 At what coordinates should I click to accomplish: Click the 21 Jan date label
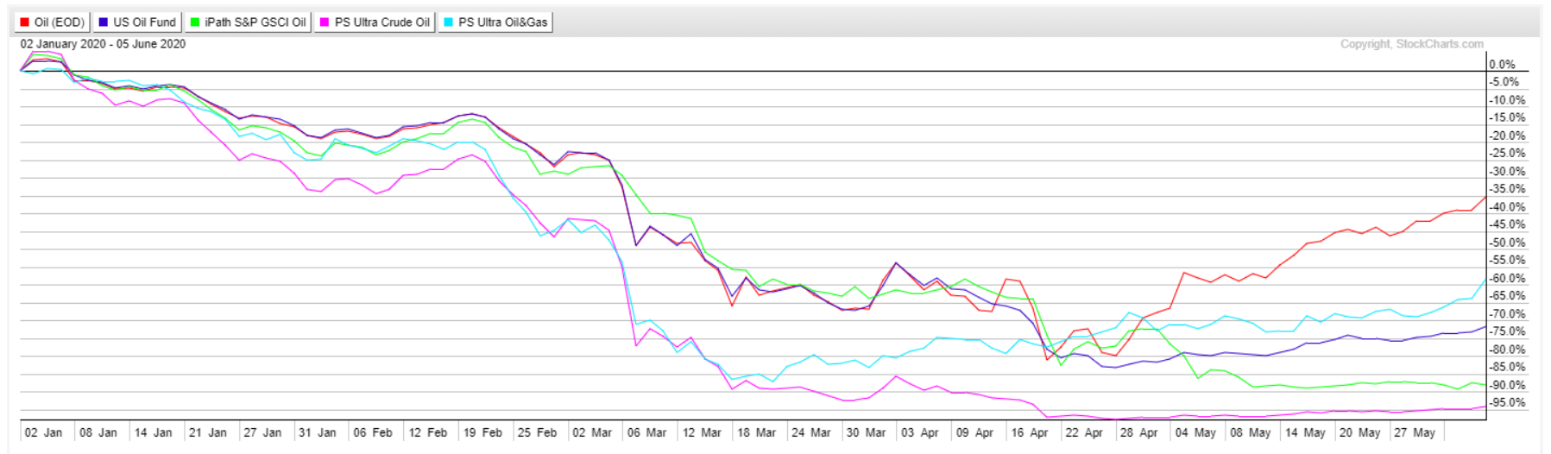pos(208,432)
